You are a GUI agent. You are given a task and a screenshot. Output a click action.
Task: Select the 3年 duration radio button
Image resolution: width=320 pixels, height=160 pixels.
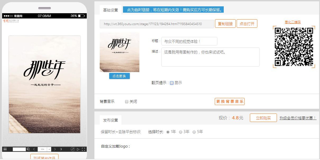point(181,132)
